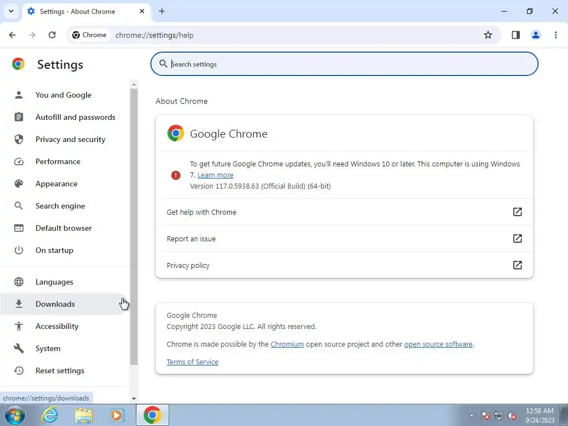Image resolution: width=568 pixels, height=426 pixels.
Task: Click the Chrome site info chip
Action: point(89,35)
